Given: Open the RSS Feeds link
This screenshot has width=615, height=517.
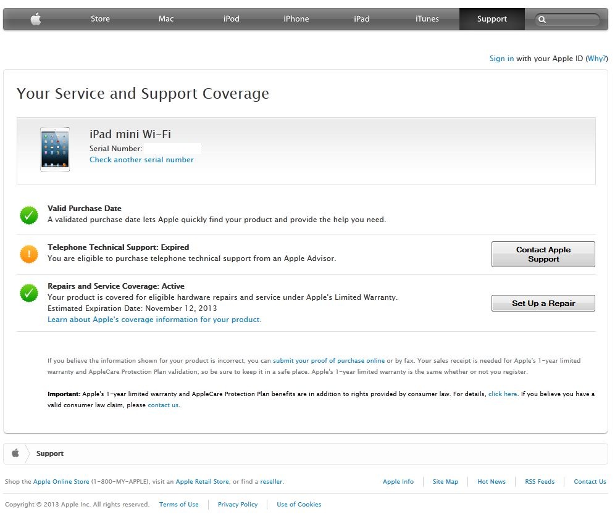Looking at the screenshot, I should coord(540,481).
